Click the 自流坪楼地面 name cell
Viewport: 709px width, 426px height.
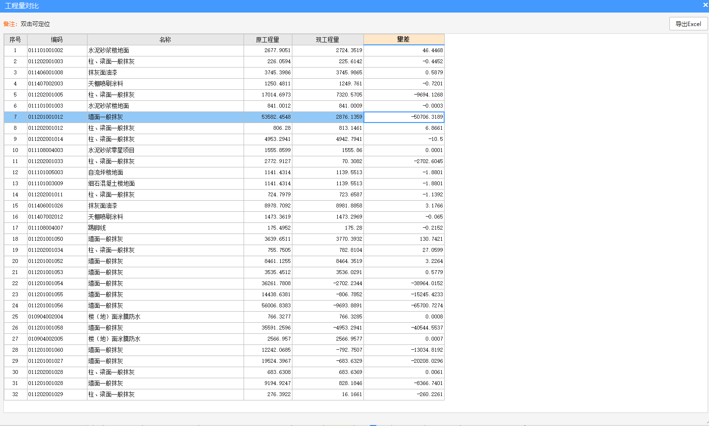[x=165, y=172]
